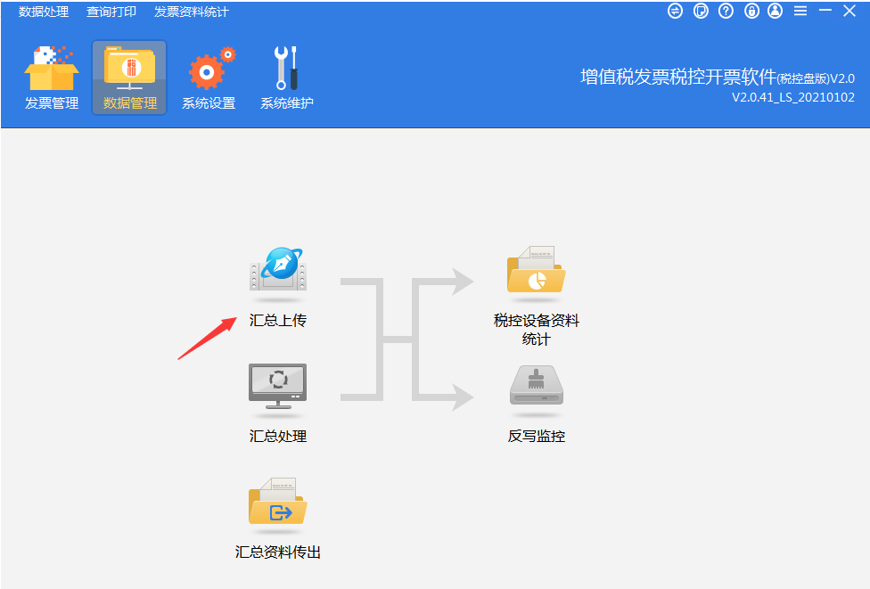Open help via the question mark icon
Viewport: 870px width, 589px height.
pyautogui.click(x=725, y=12)
